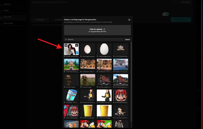
Task: Select business woman white background thumbnail
Action: pos(104,95)
